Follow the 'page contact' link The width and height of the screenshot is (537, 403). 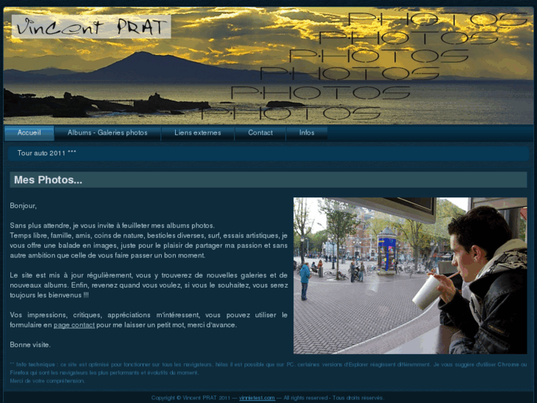(75, 325)
